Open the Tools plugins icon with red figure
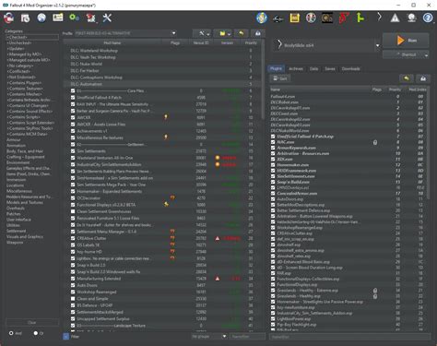 90,18
